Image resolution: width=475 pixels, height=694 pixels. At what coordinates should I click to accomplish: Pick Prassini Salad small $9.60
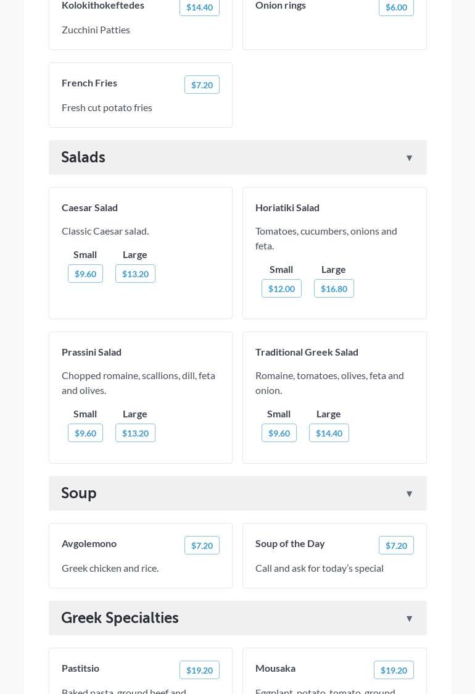point(85,433)
